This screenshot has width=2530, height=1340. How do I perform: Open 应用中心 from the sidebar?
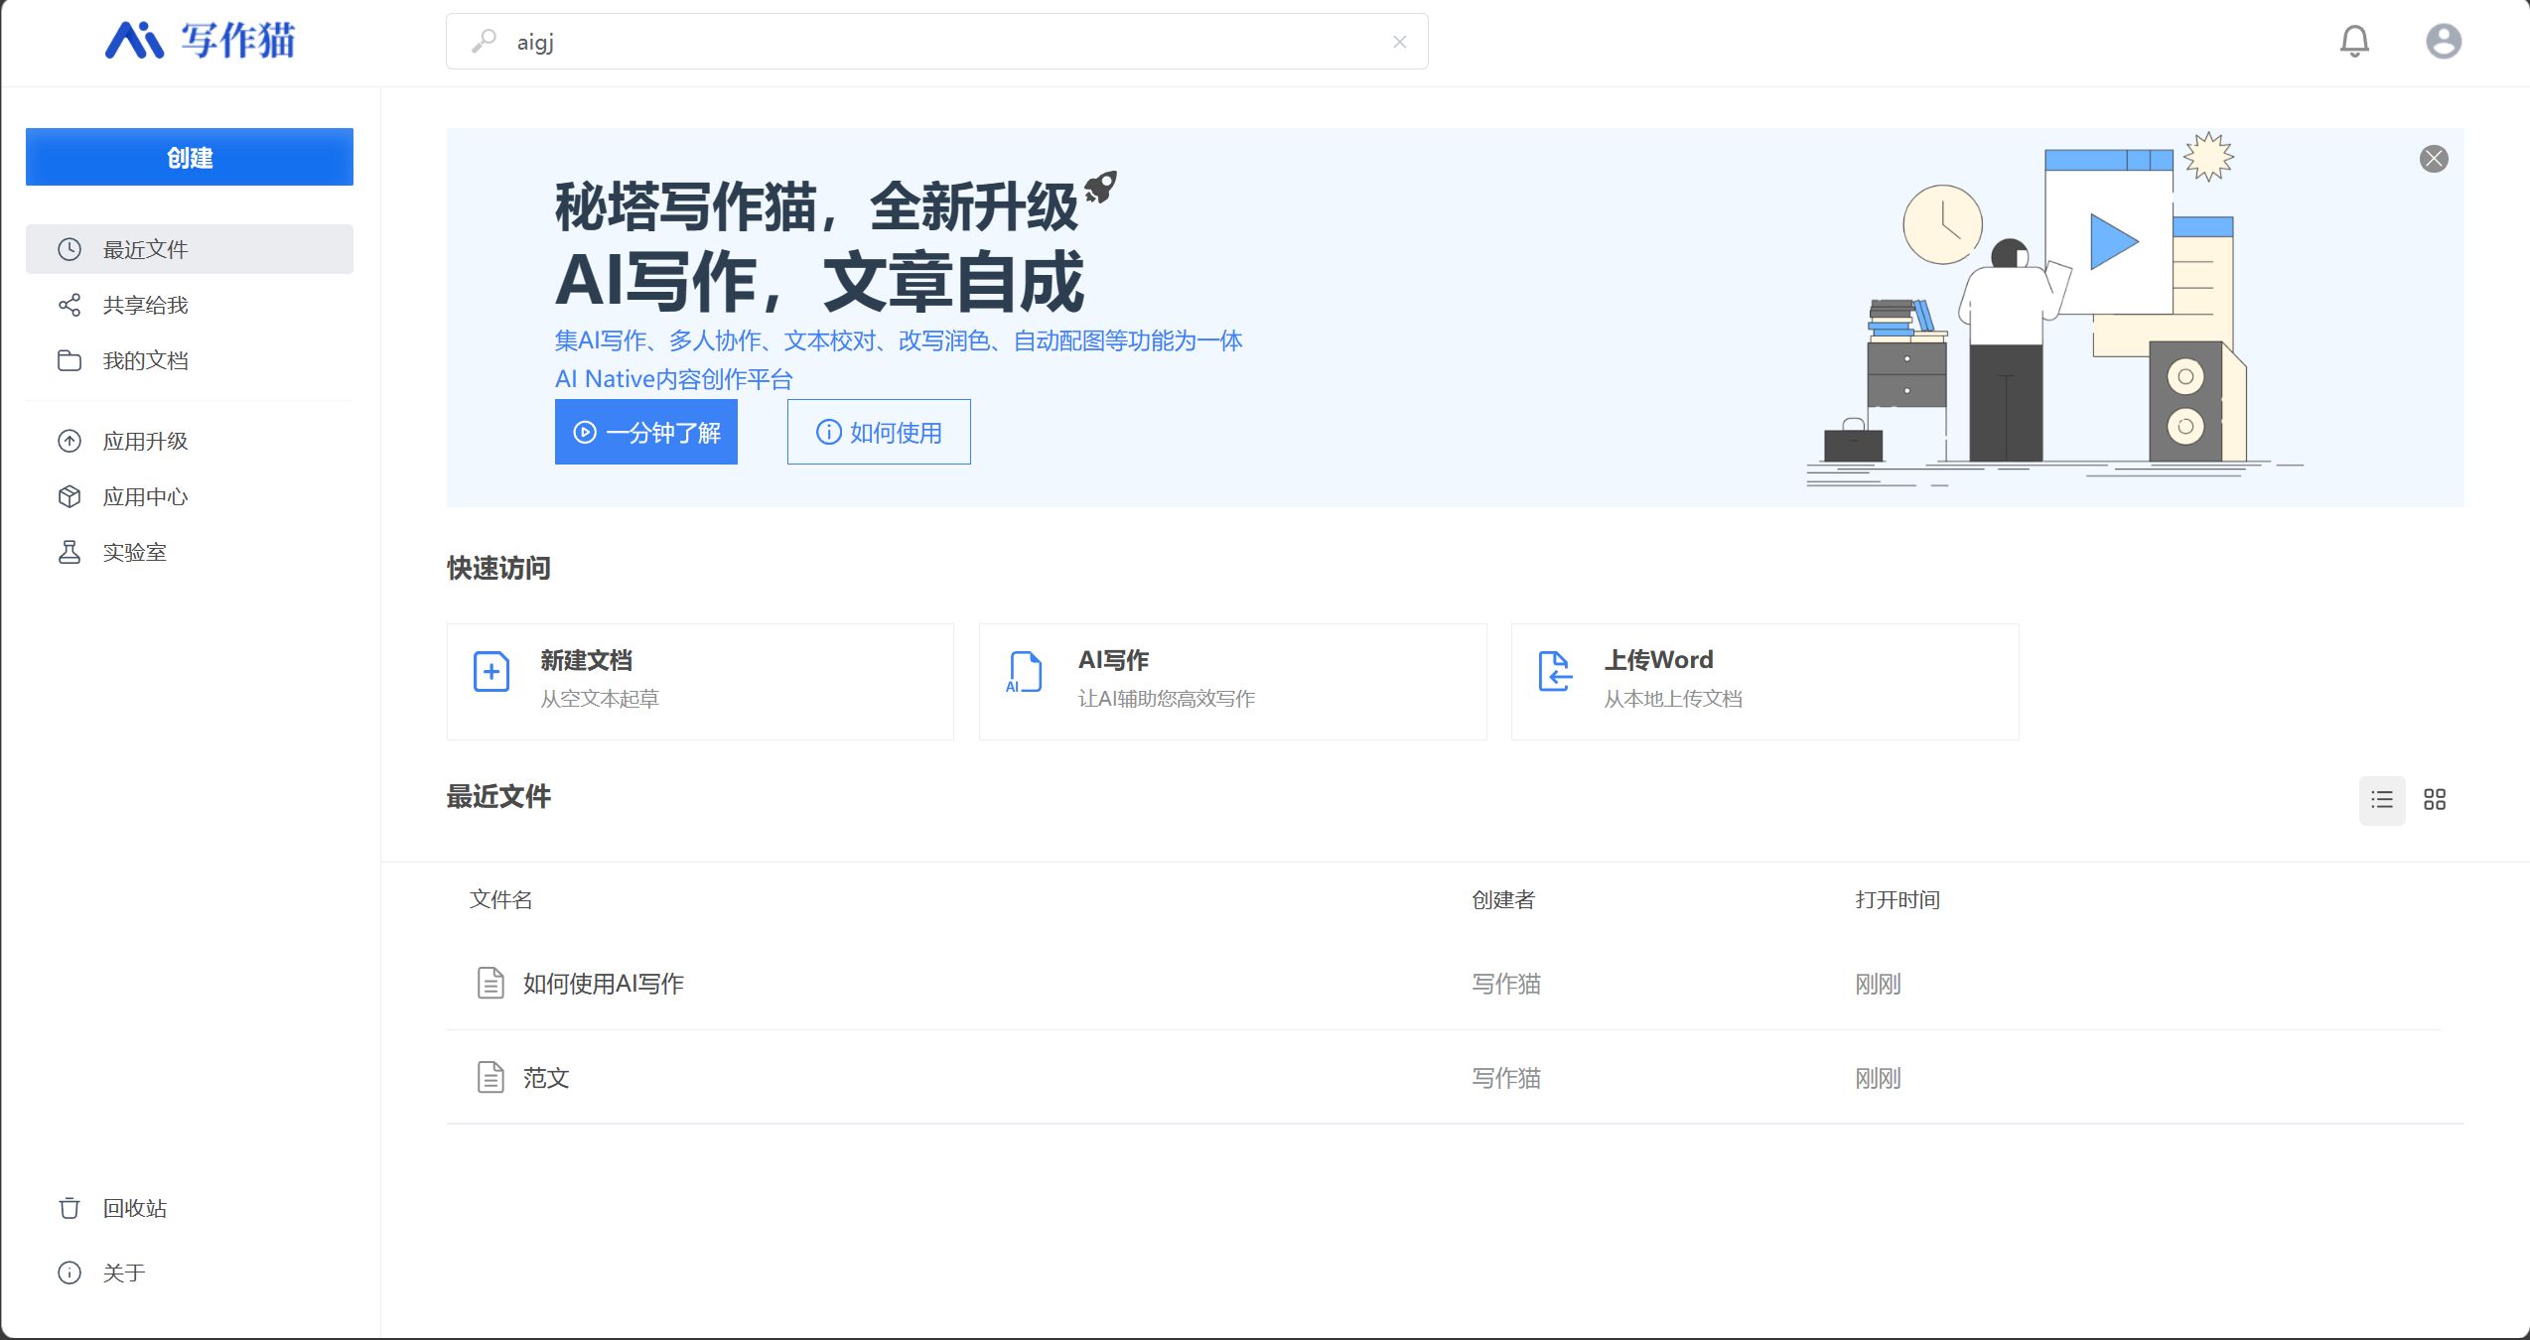tap(145, 496)
